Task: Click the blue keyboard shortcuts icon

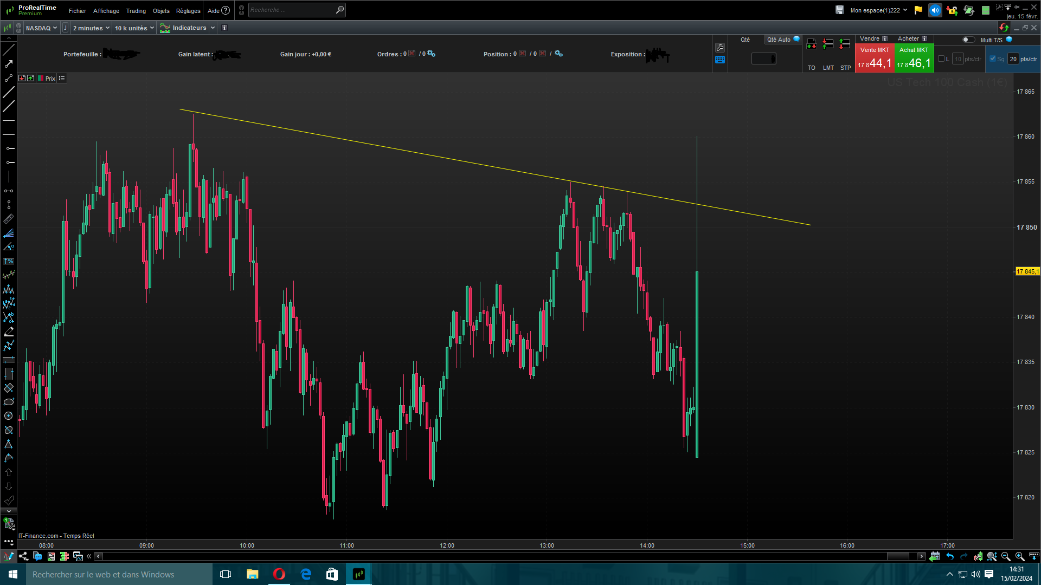Action: [720, 60]
